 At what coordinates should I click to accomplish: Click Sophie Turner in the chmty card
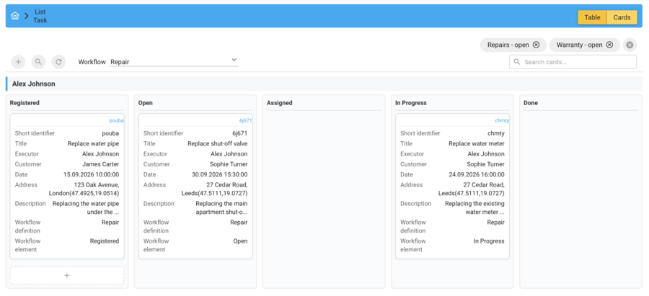click(x=485, y=164)
